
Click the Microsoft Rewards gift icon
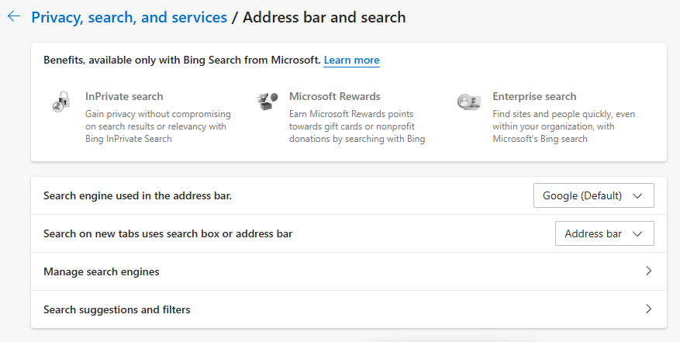[268, 102]
